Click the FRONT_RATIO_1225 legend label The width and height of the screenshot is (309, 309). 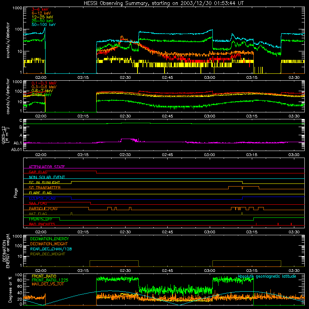[50, 280]
